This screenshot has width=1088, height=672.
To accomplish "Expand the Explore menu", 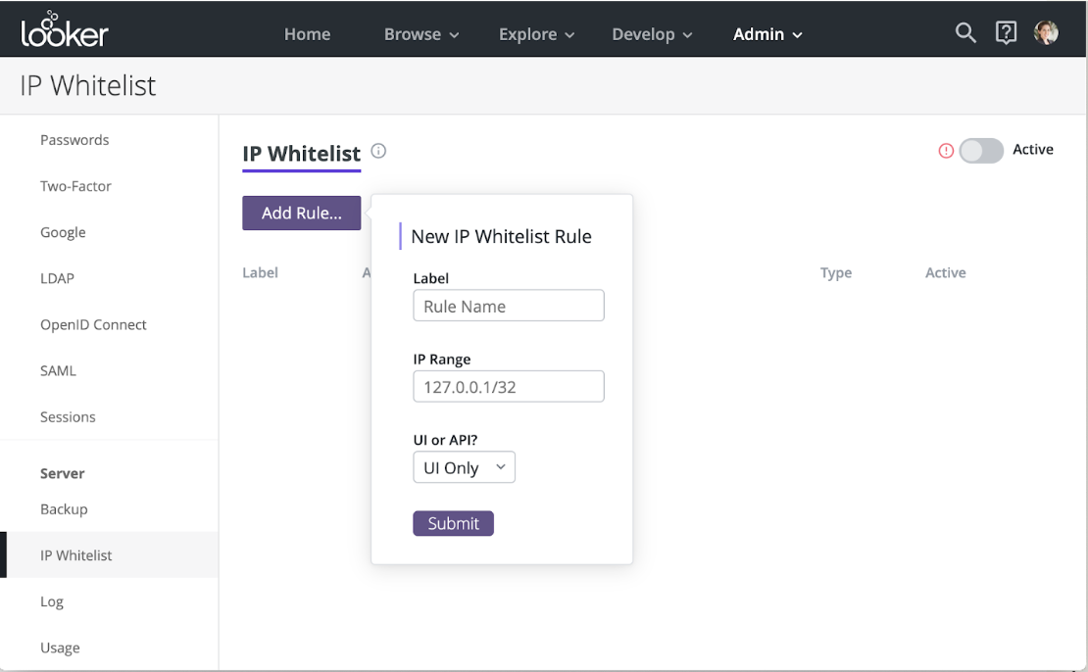I will pyautogui.click(x=536, y=34).
